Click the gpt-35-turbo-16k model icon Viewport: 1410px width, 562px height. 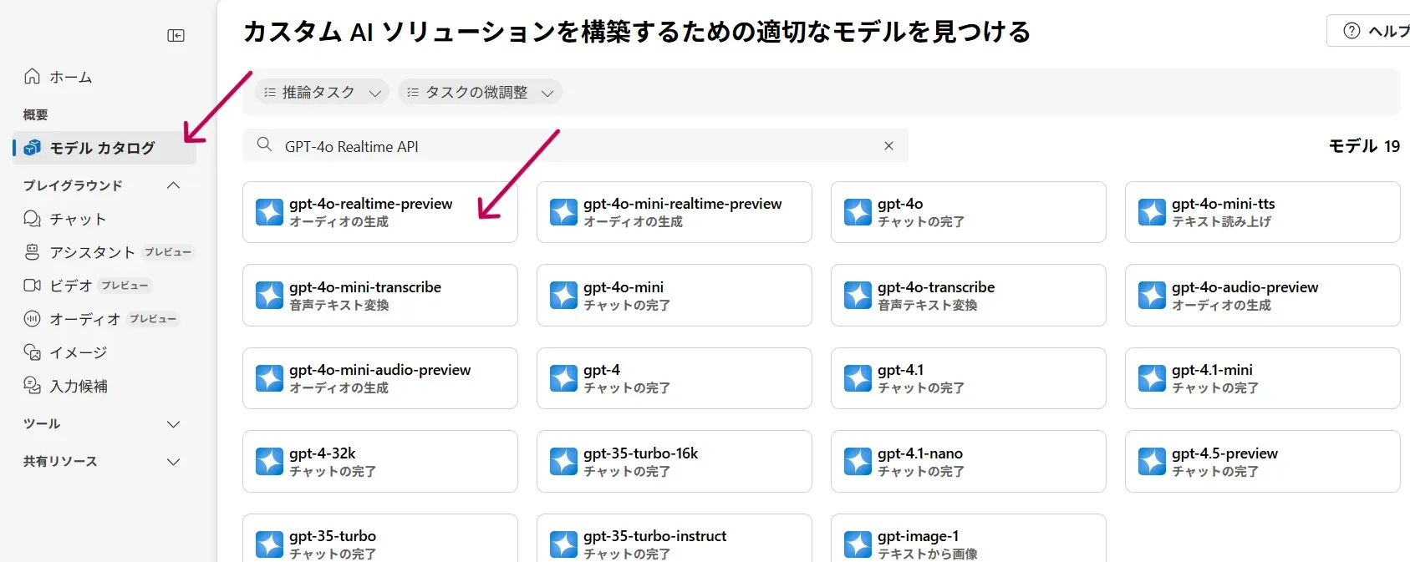pyautogui.click(x=563, y=462)
